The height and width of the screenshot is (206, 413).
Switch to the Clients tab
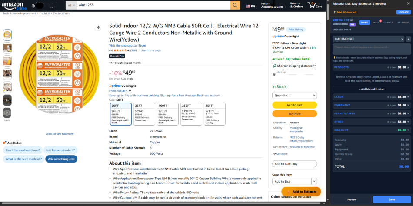pos(388,22)
